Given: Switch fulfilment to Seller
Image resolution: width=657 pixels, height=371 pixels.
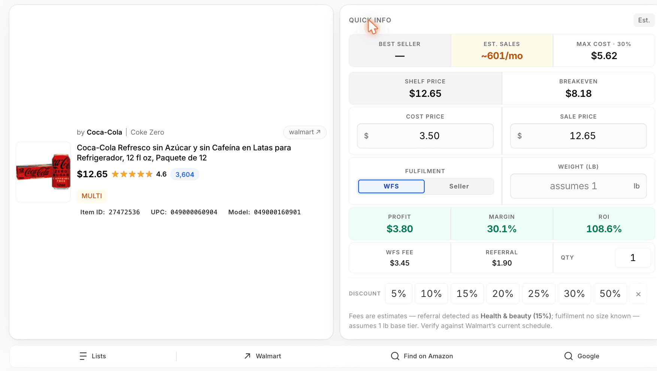Looking at the screenshot, I should coord(459,186).
